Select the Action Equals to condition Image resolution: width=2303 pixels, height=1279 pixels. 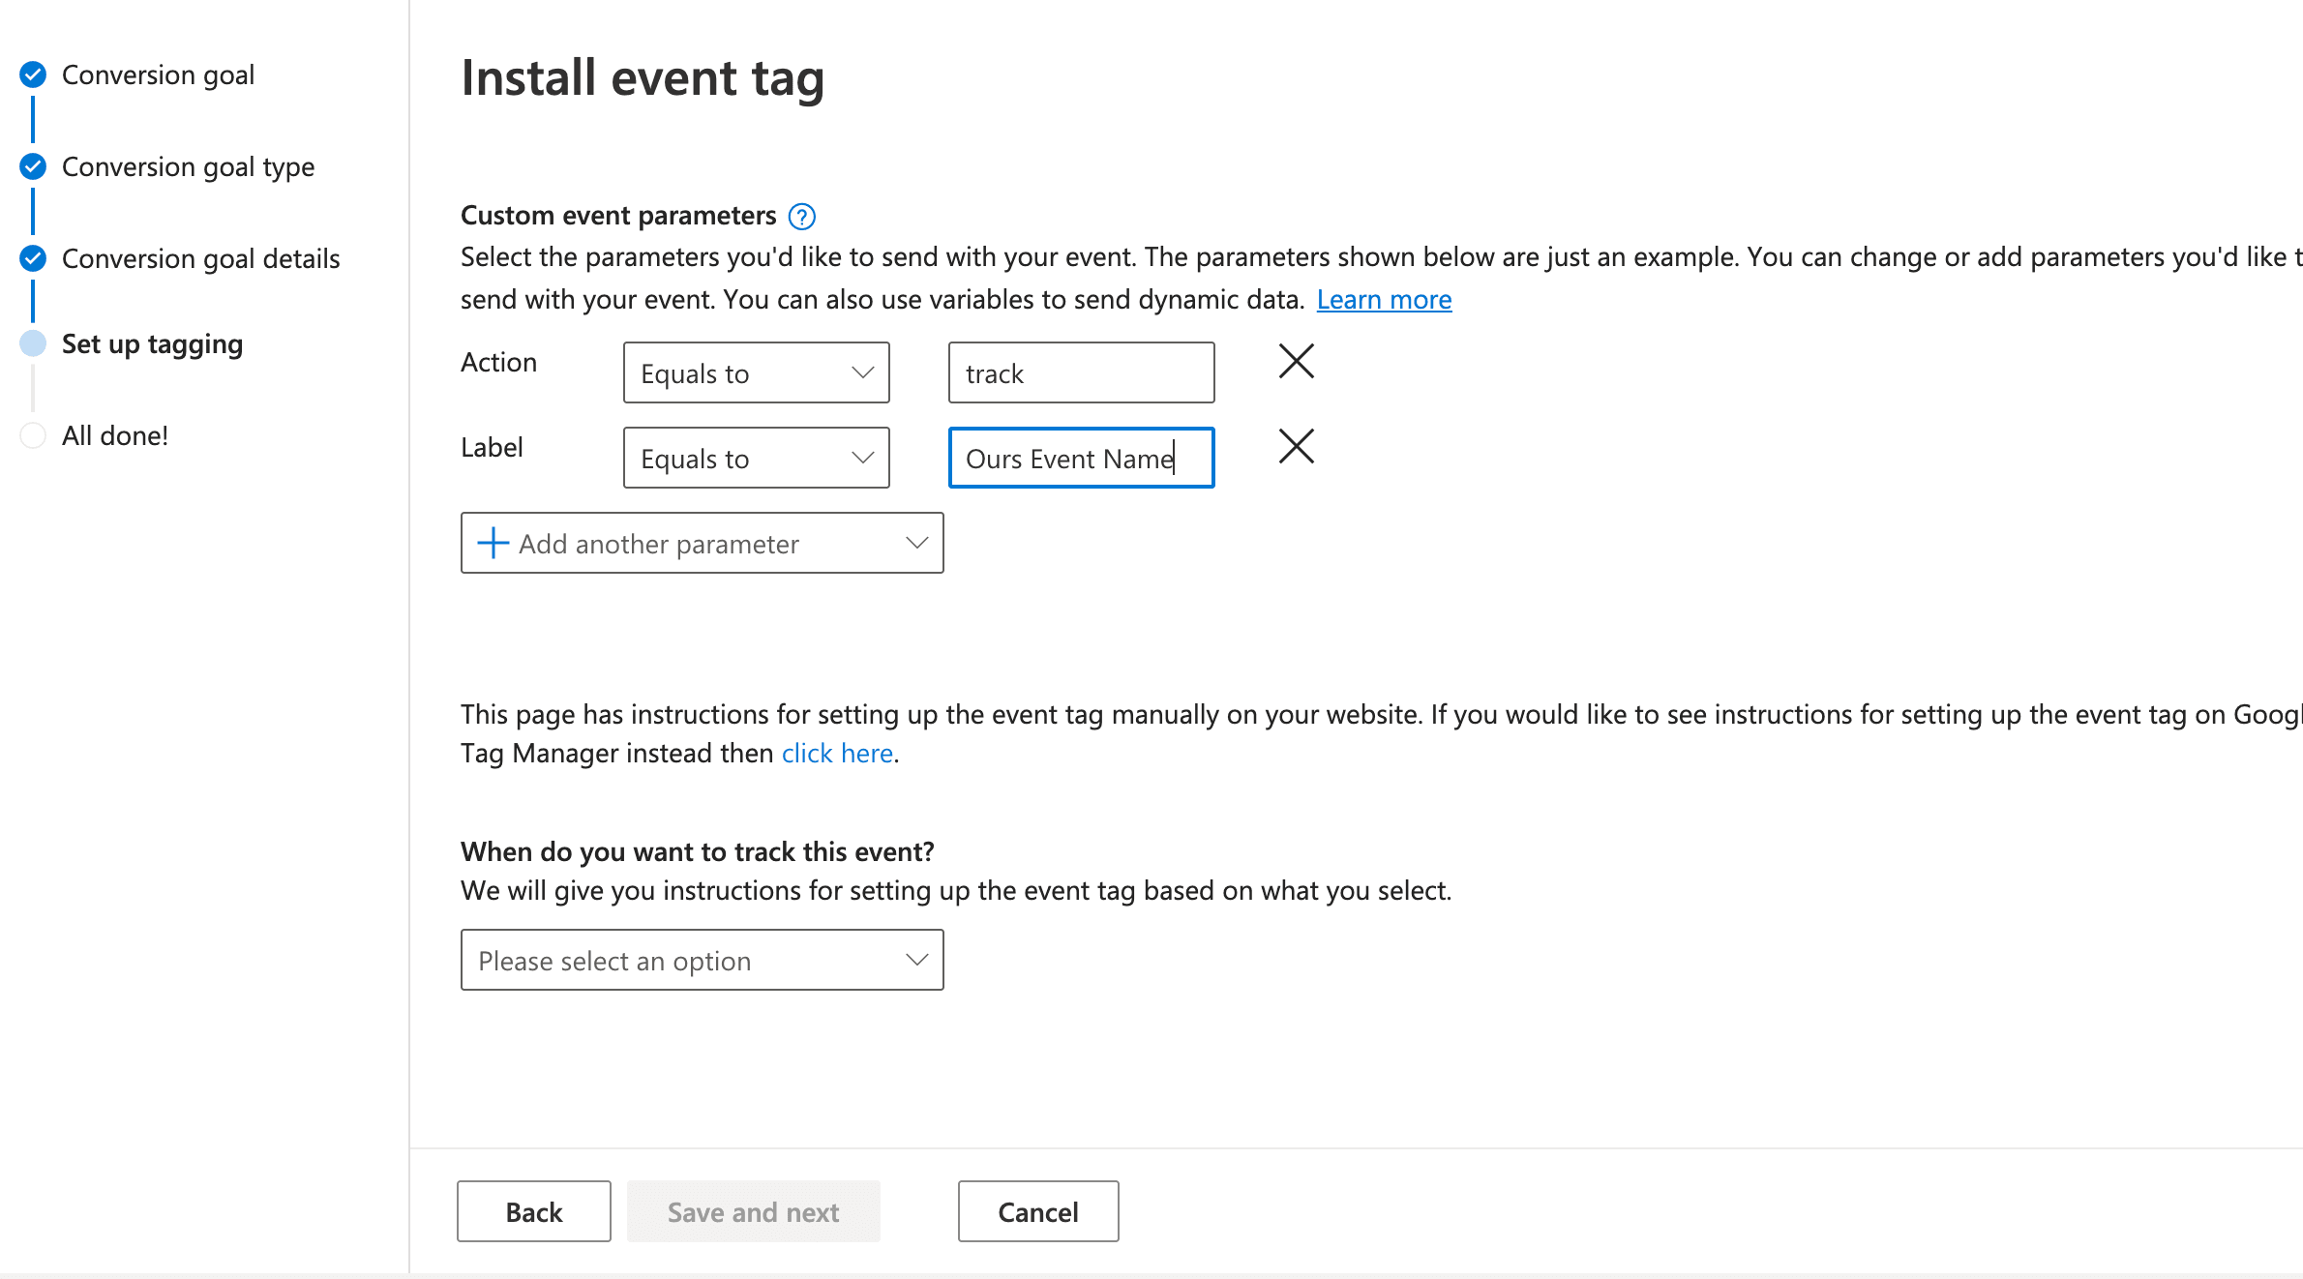click(x=756, y=372)
